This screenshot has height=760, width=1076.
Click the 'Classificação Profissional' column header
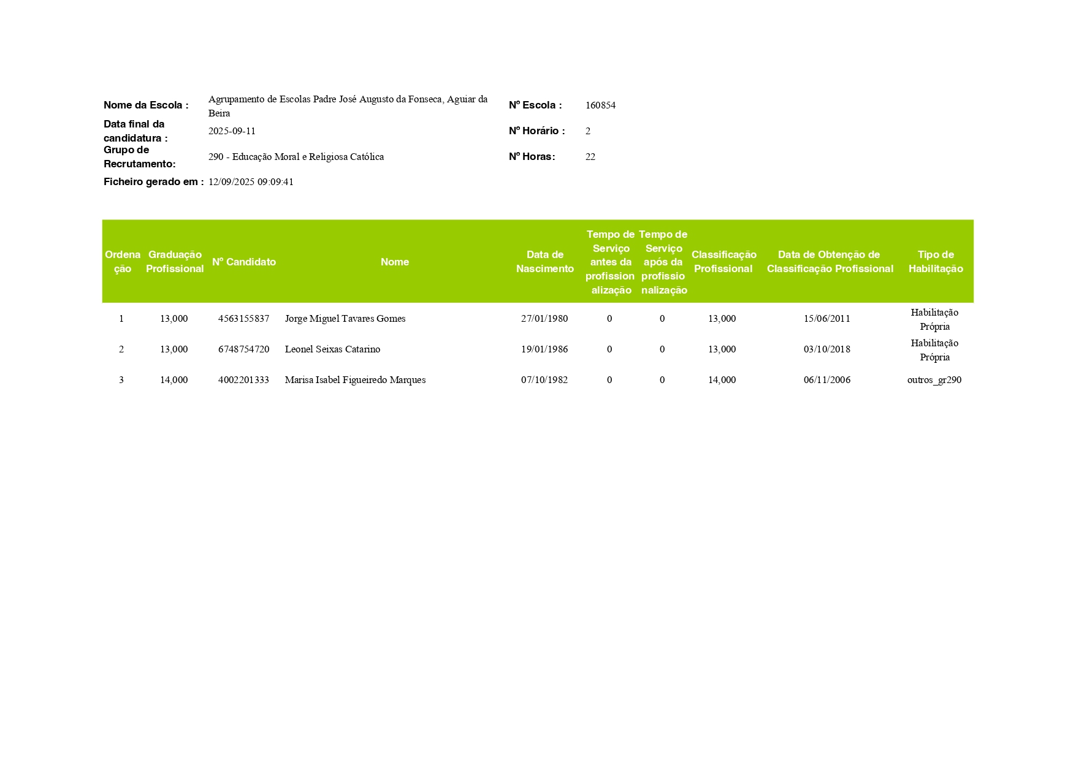[723, 262]
